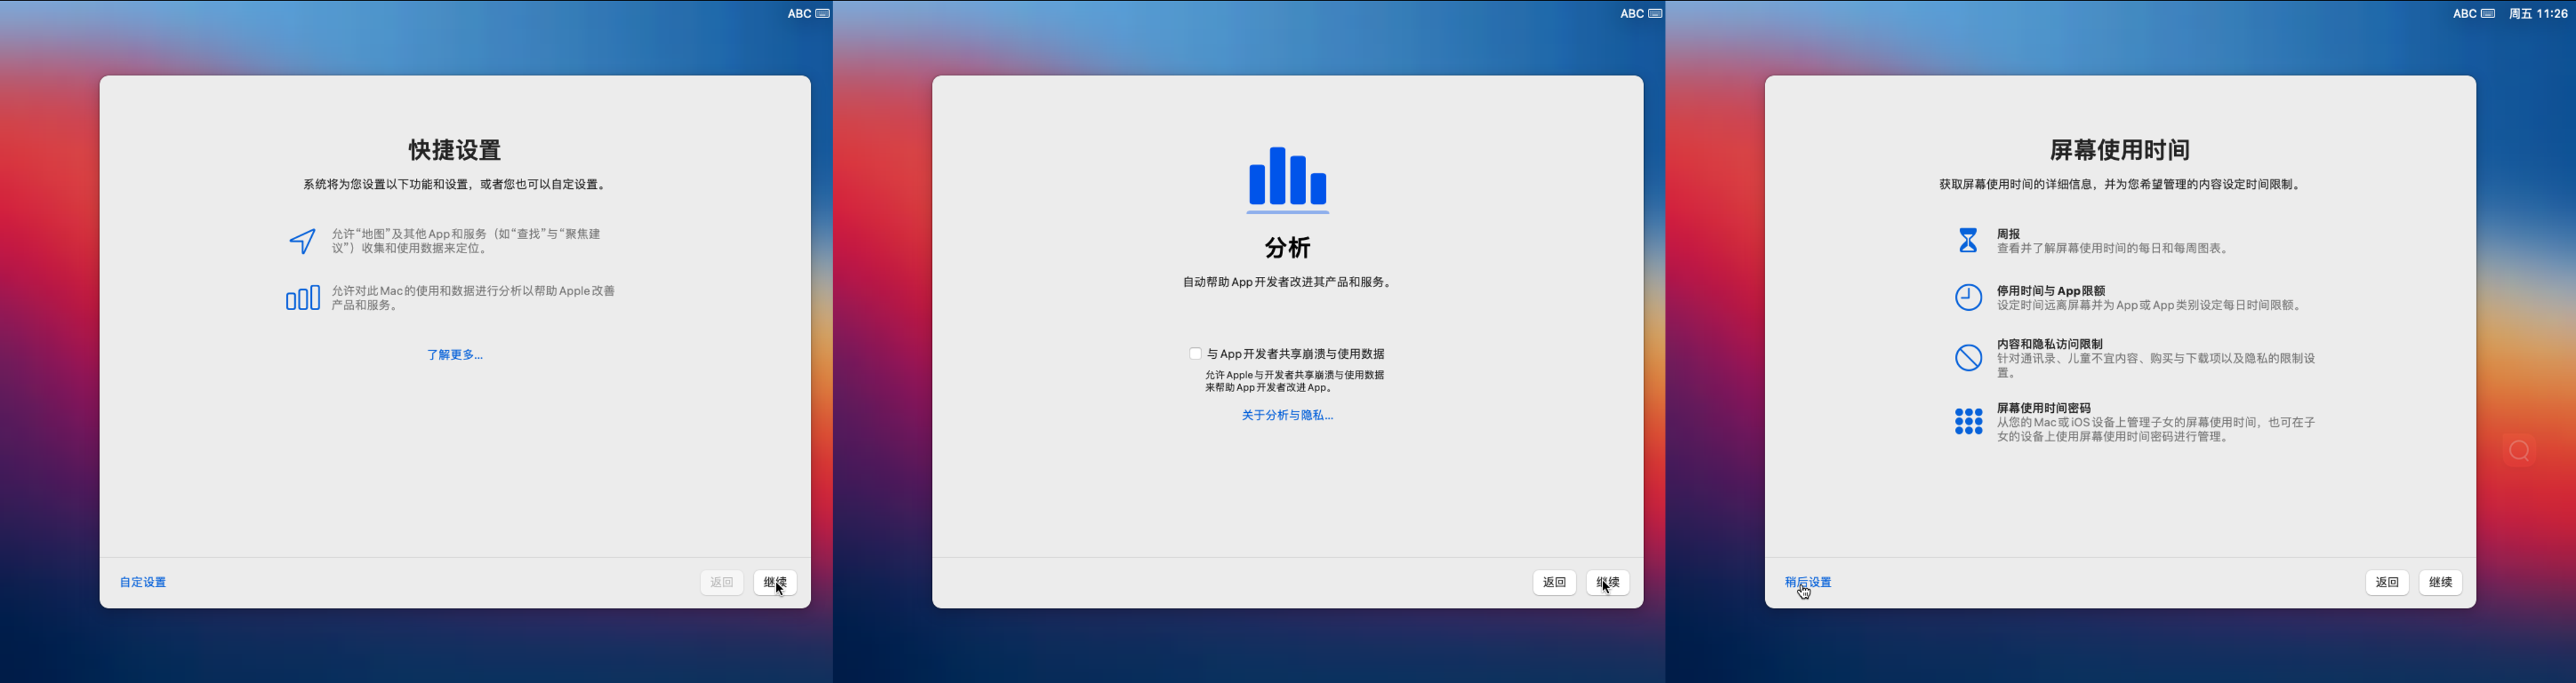Click the 周报 item title

[2008, 234]
